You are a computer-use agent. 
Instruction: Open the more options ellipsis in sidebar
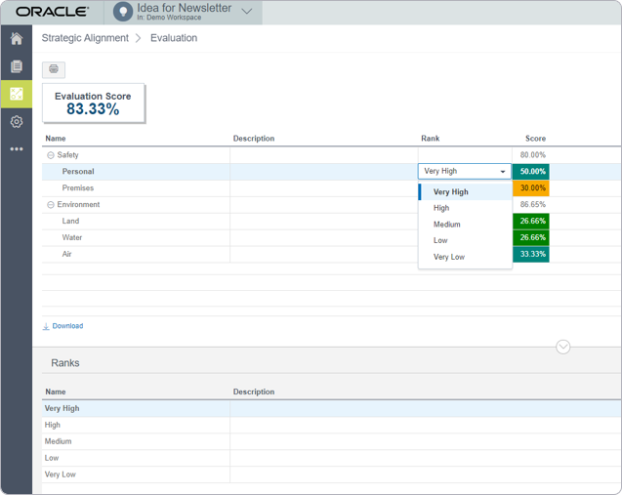[17, 149]
